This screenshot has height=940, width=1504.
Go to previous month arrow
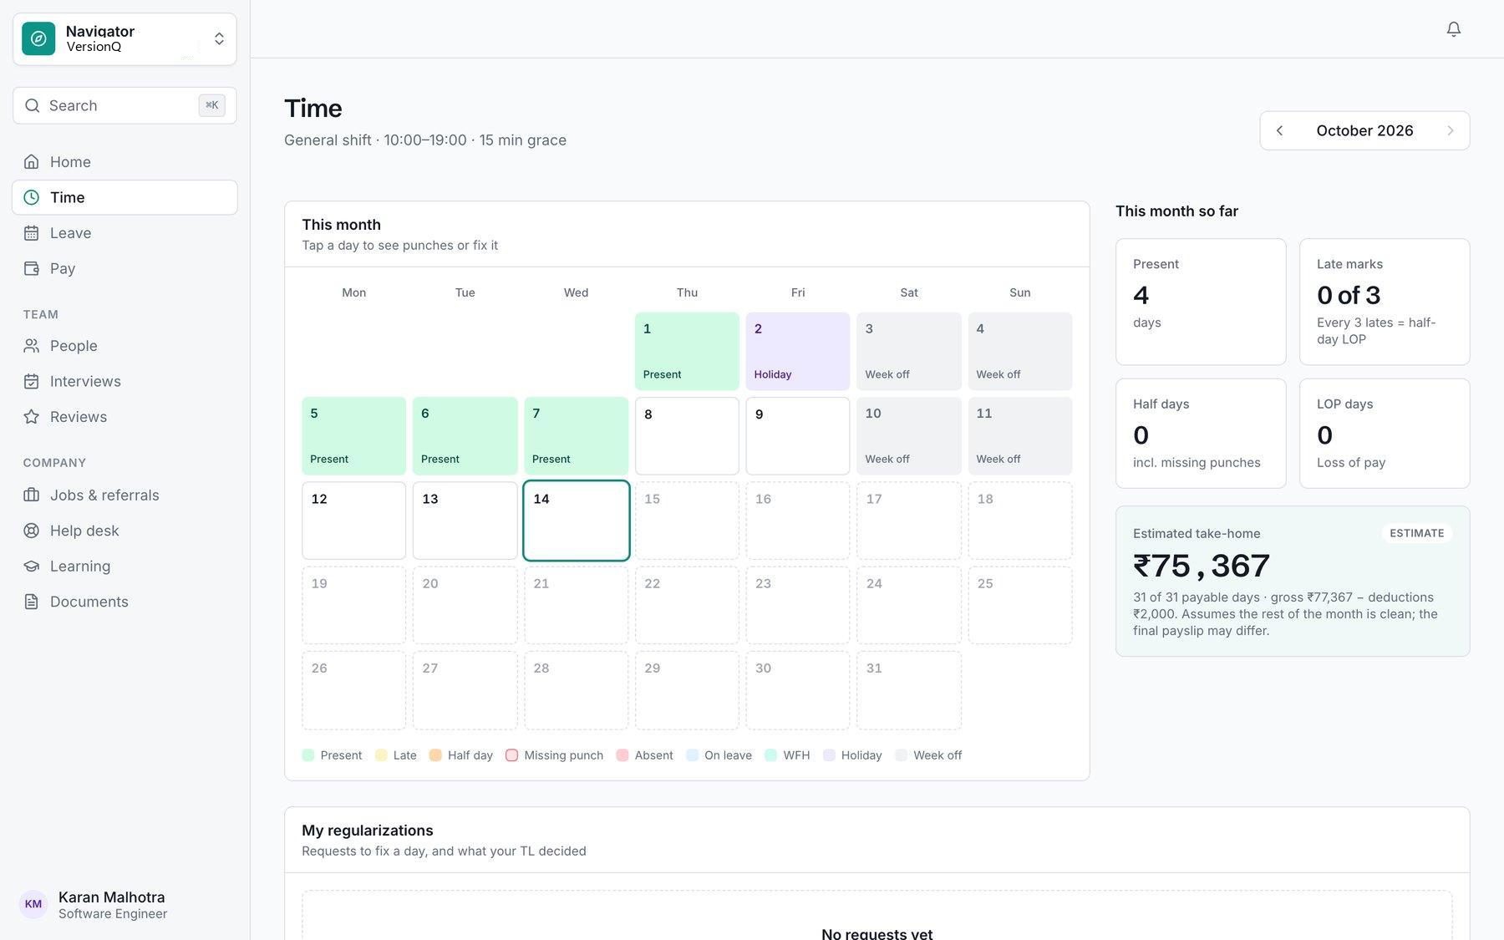point(1279,130)
